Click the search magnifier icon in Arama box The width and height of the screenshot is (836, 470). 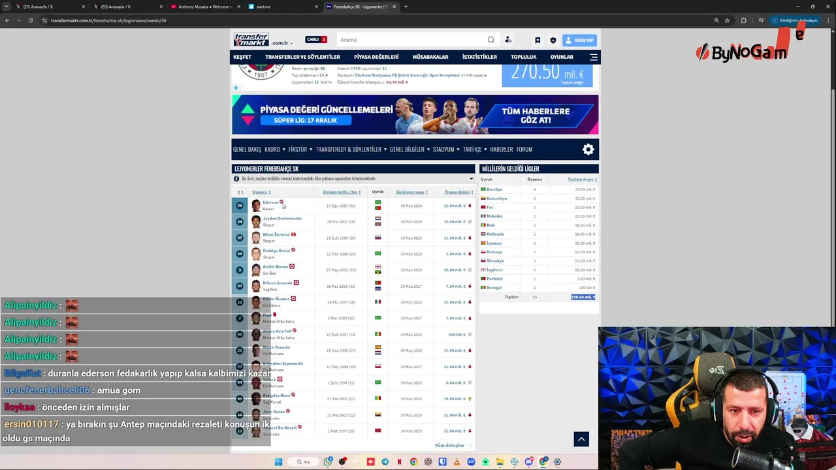pos(490,40)
